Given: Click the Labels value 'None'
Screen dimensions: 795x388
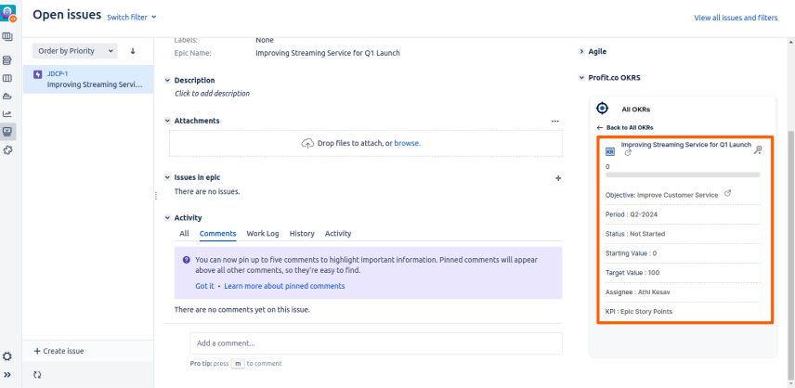Looking at the screenshot, I should (265, 40).
